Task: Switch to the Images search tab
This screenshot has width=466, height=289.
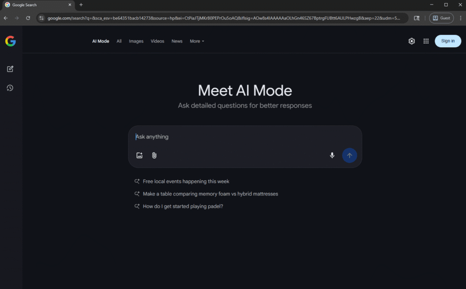Action: [x=136, y=41]
